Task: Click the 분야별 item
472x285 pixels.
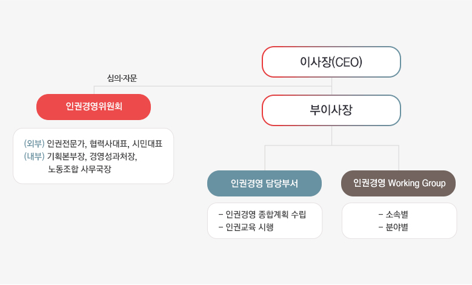Action: 393,227
